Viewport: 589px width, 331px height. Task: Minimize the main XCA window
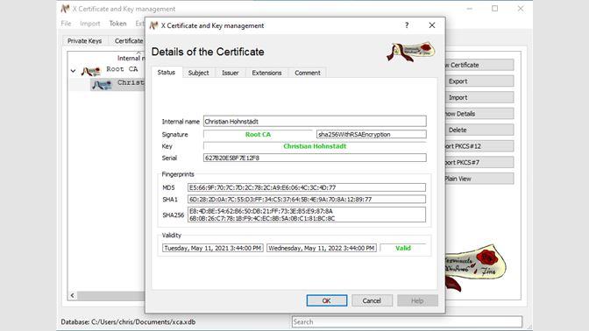click(470, 8)
